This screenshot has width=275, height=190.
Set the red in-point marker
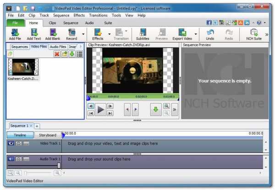(127, 110)
